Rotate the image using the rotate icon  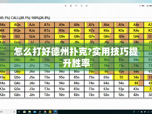click(x=81, y=6)
